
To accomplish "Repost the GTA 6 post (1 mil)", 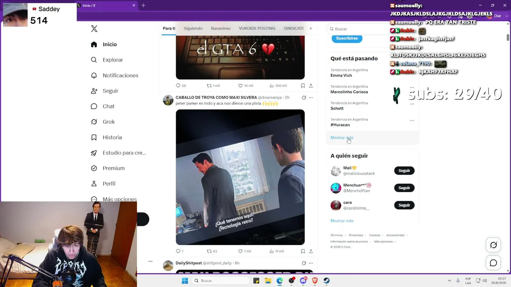I will [x=213, y=86].
